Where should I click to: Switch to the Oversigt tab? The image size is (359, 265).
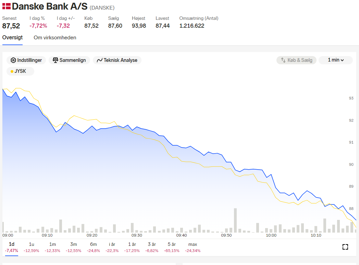click(12, 38)
